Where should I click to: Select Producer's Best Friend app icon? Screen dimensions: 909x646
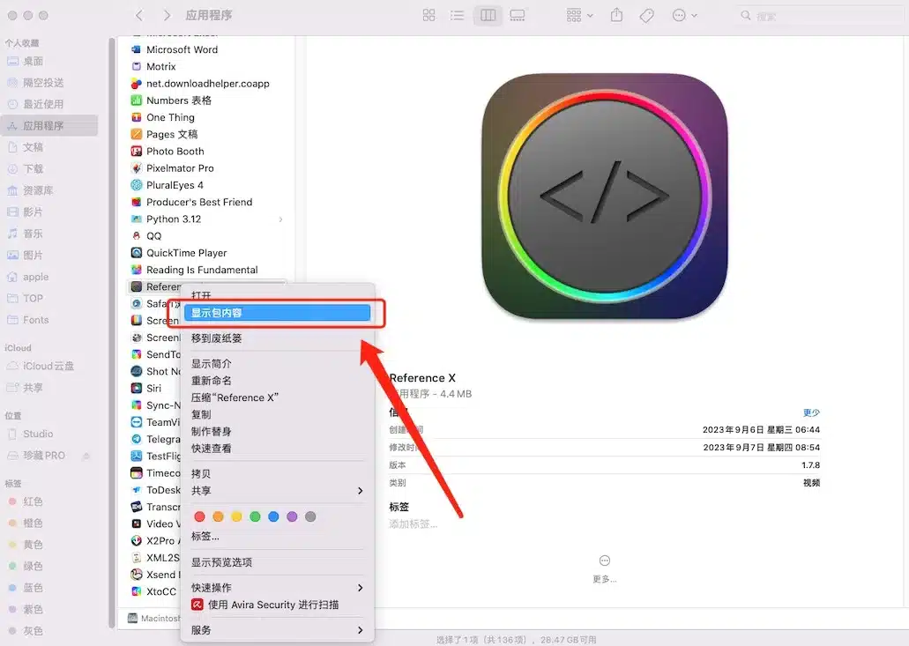coord(137,202)
